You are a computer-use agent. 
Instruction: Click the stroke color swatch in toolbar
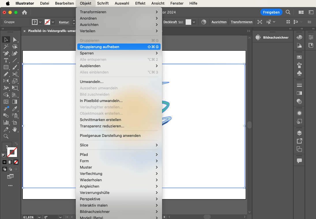click(12, 152)
